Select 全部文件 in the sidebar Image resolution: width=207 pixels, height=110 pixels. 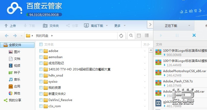click(x=17, y=45)
